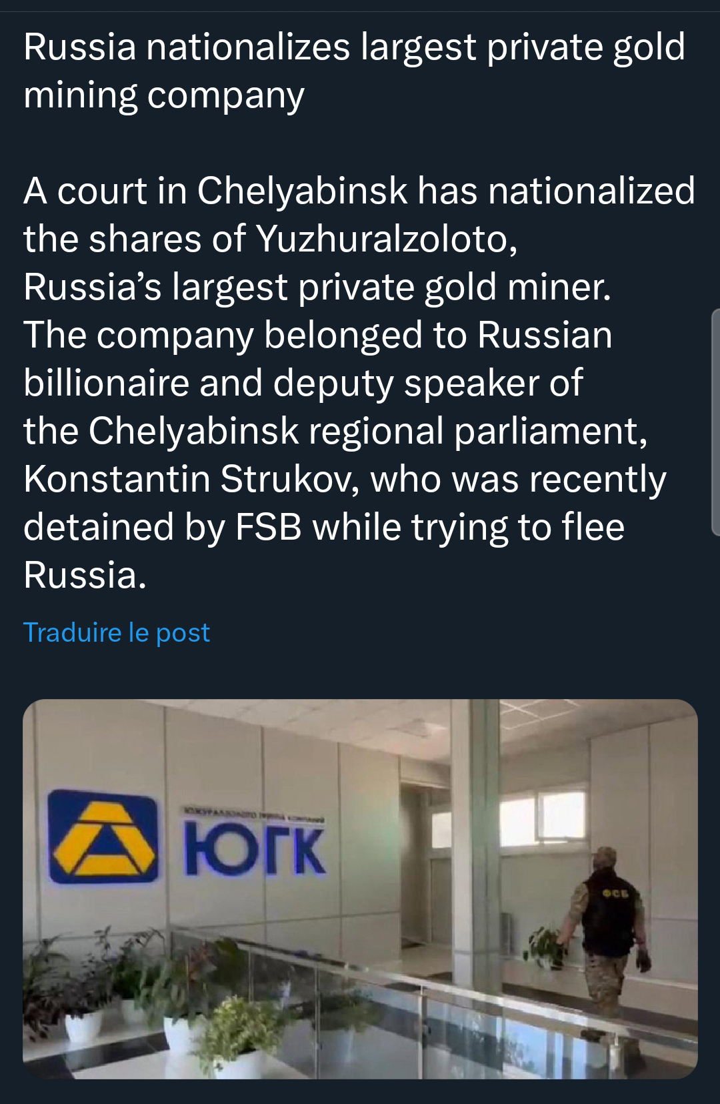Open the attached ЮГК office photo

point(360,887)
